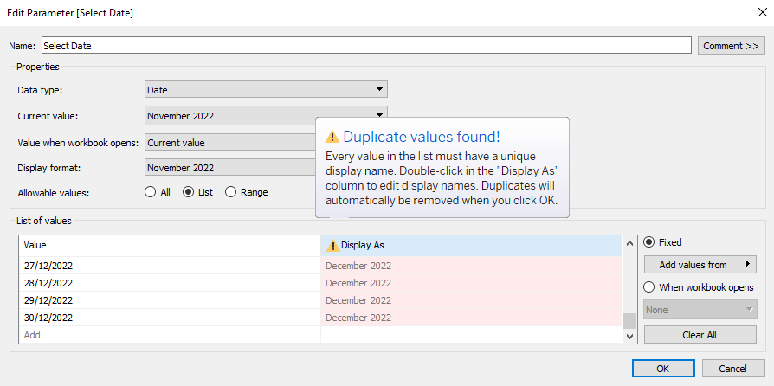
Task: Click the warning icon in duplicate values tooltip
Action: [x=332, y=137]
